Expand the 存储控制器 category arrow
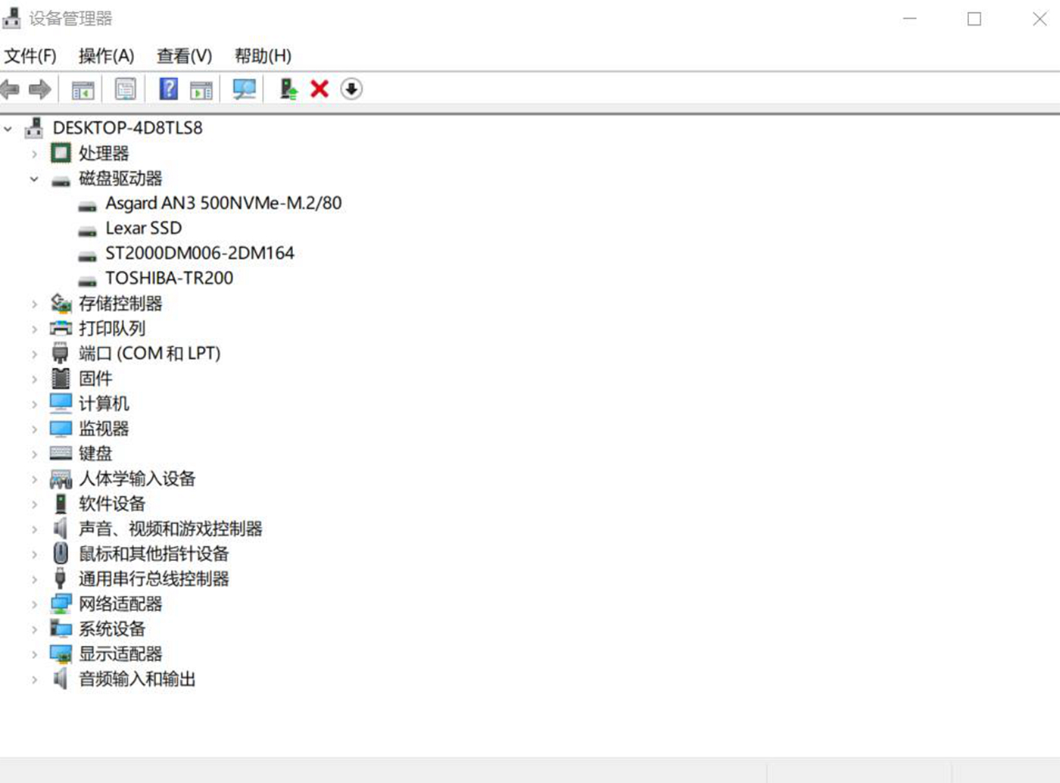Screen dimensions: 1060x783 34,304
